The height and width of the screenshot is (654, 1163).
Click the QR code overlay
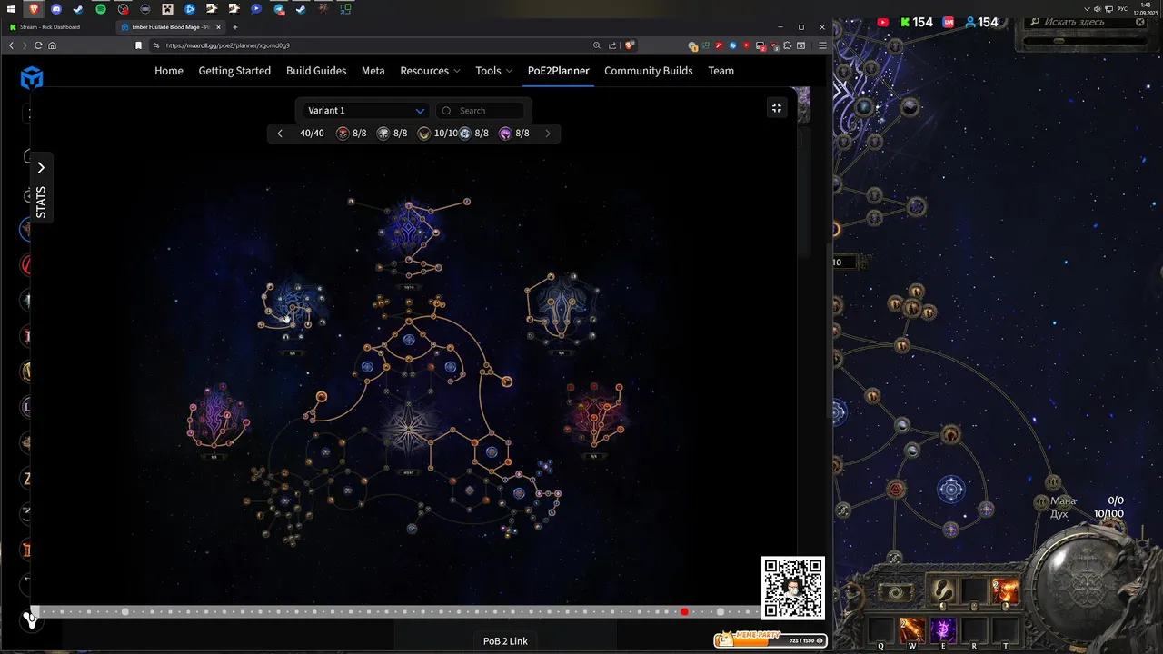[793, 588]
